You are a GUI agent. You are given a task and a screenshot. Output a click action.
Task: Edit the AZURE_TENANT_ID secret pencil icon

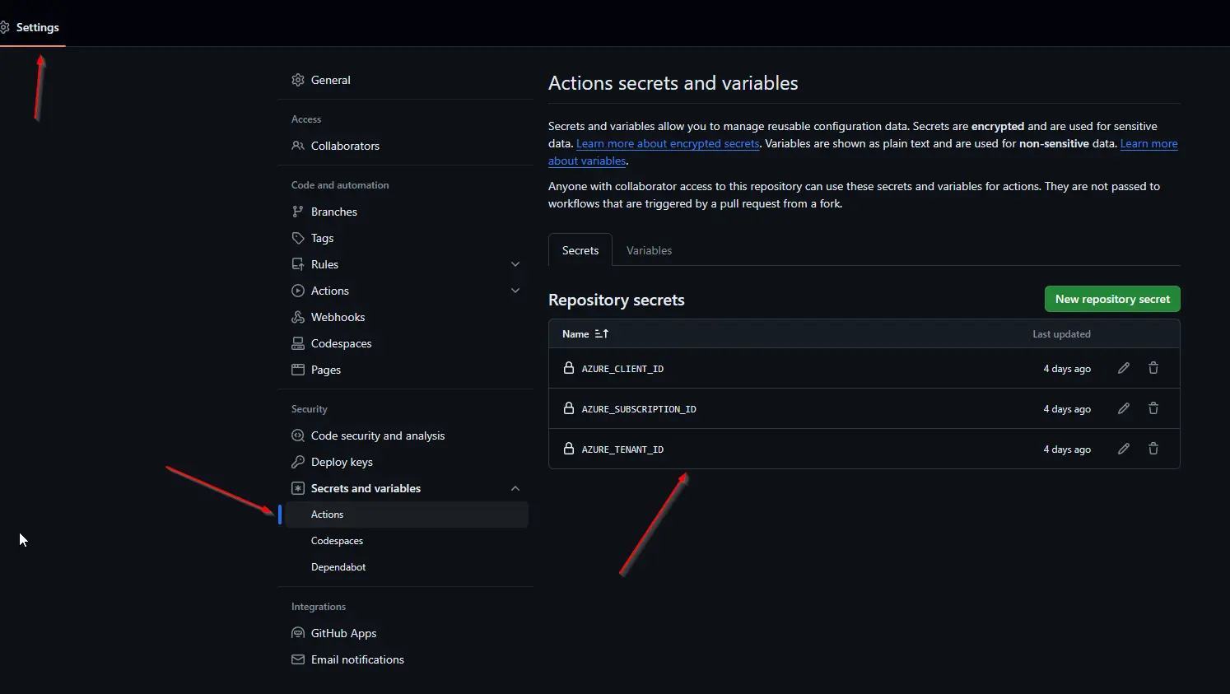pos(1124,449)
